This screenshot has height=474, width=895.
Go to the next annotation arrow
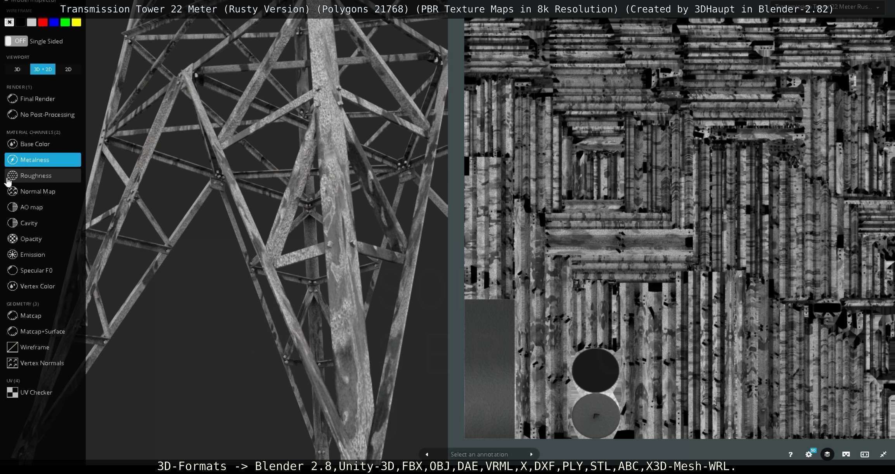531,454
